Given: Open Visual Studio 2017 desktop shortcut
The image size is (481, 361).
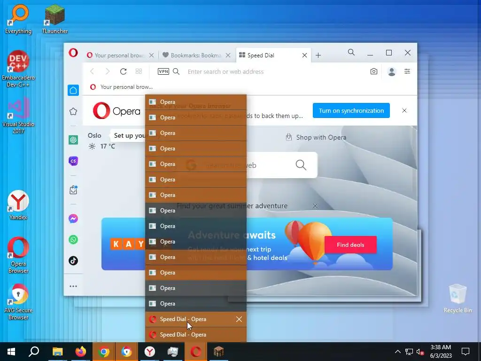Looking at the screenshot, I should tap(18, 116).
